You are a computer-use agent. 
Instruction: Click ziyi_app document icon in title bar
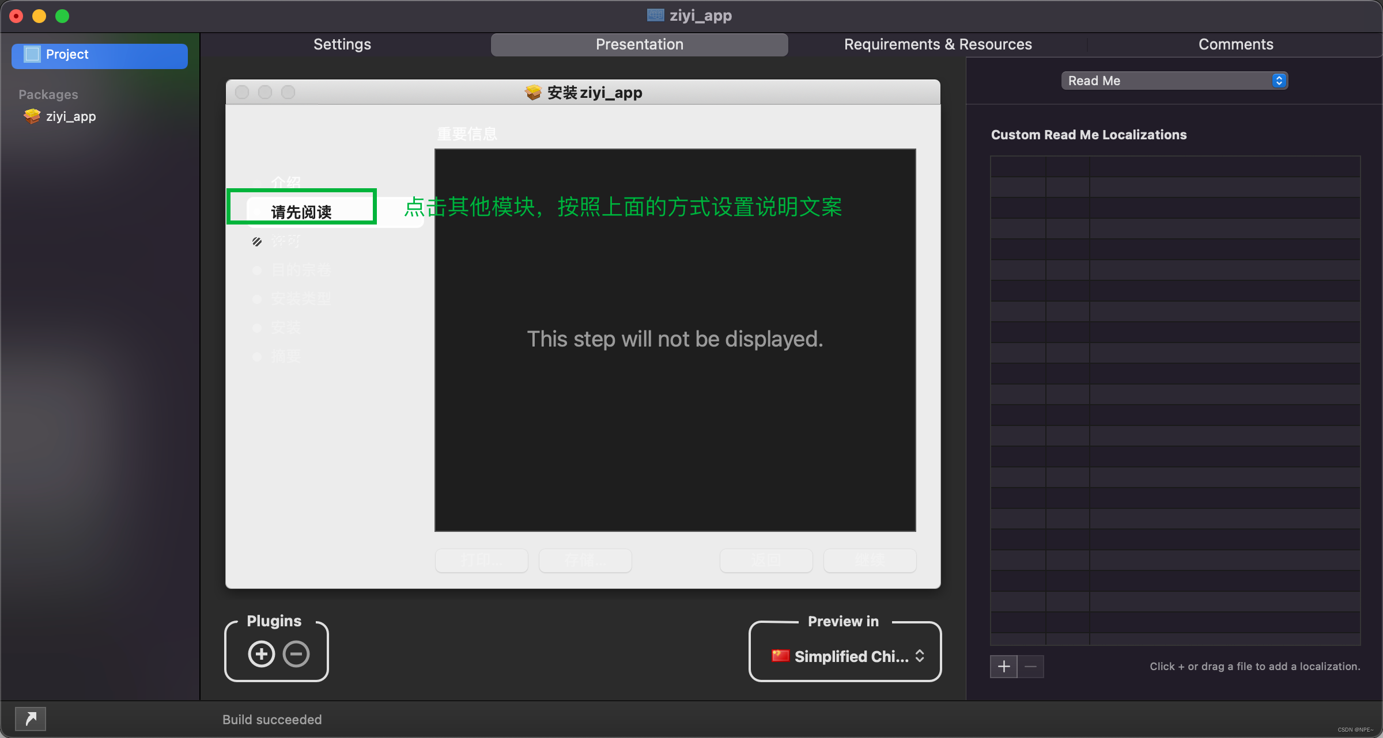pos(655,16)
